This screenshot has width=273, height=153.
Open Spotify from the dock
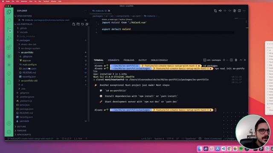241,149
